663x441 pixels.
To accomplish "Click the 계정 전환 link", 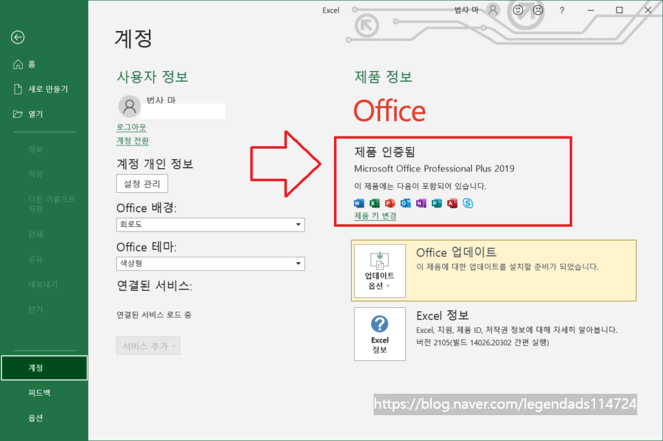I will (133, 141).
